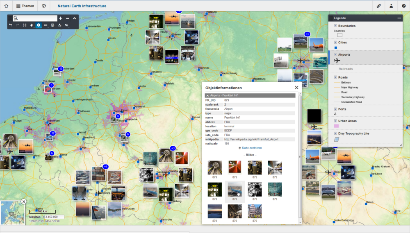
Task: Click the undo arrow in the map toolbar
Action: point(11,25)
